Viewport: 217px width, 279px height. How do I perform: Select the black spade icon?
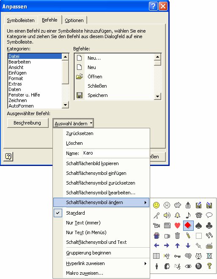point(198,225)
